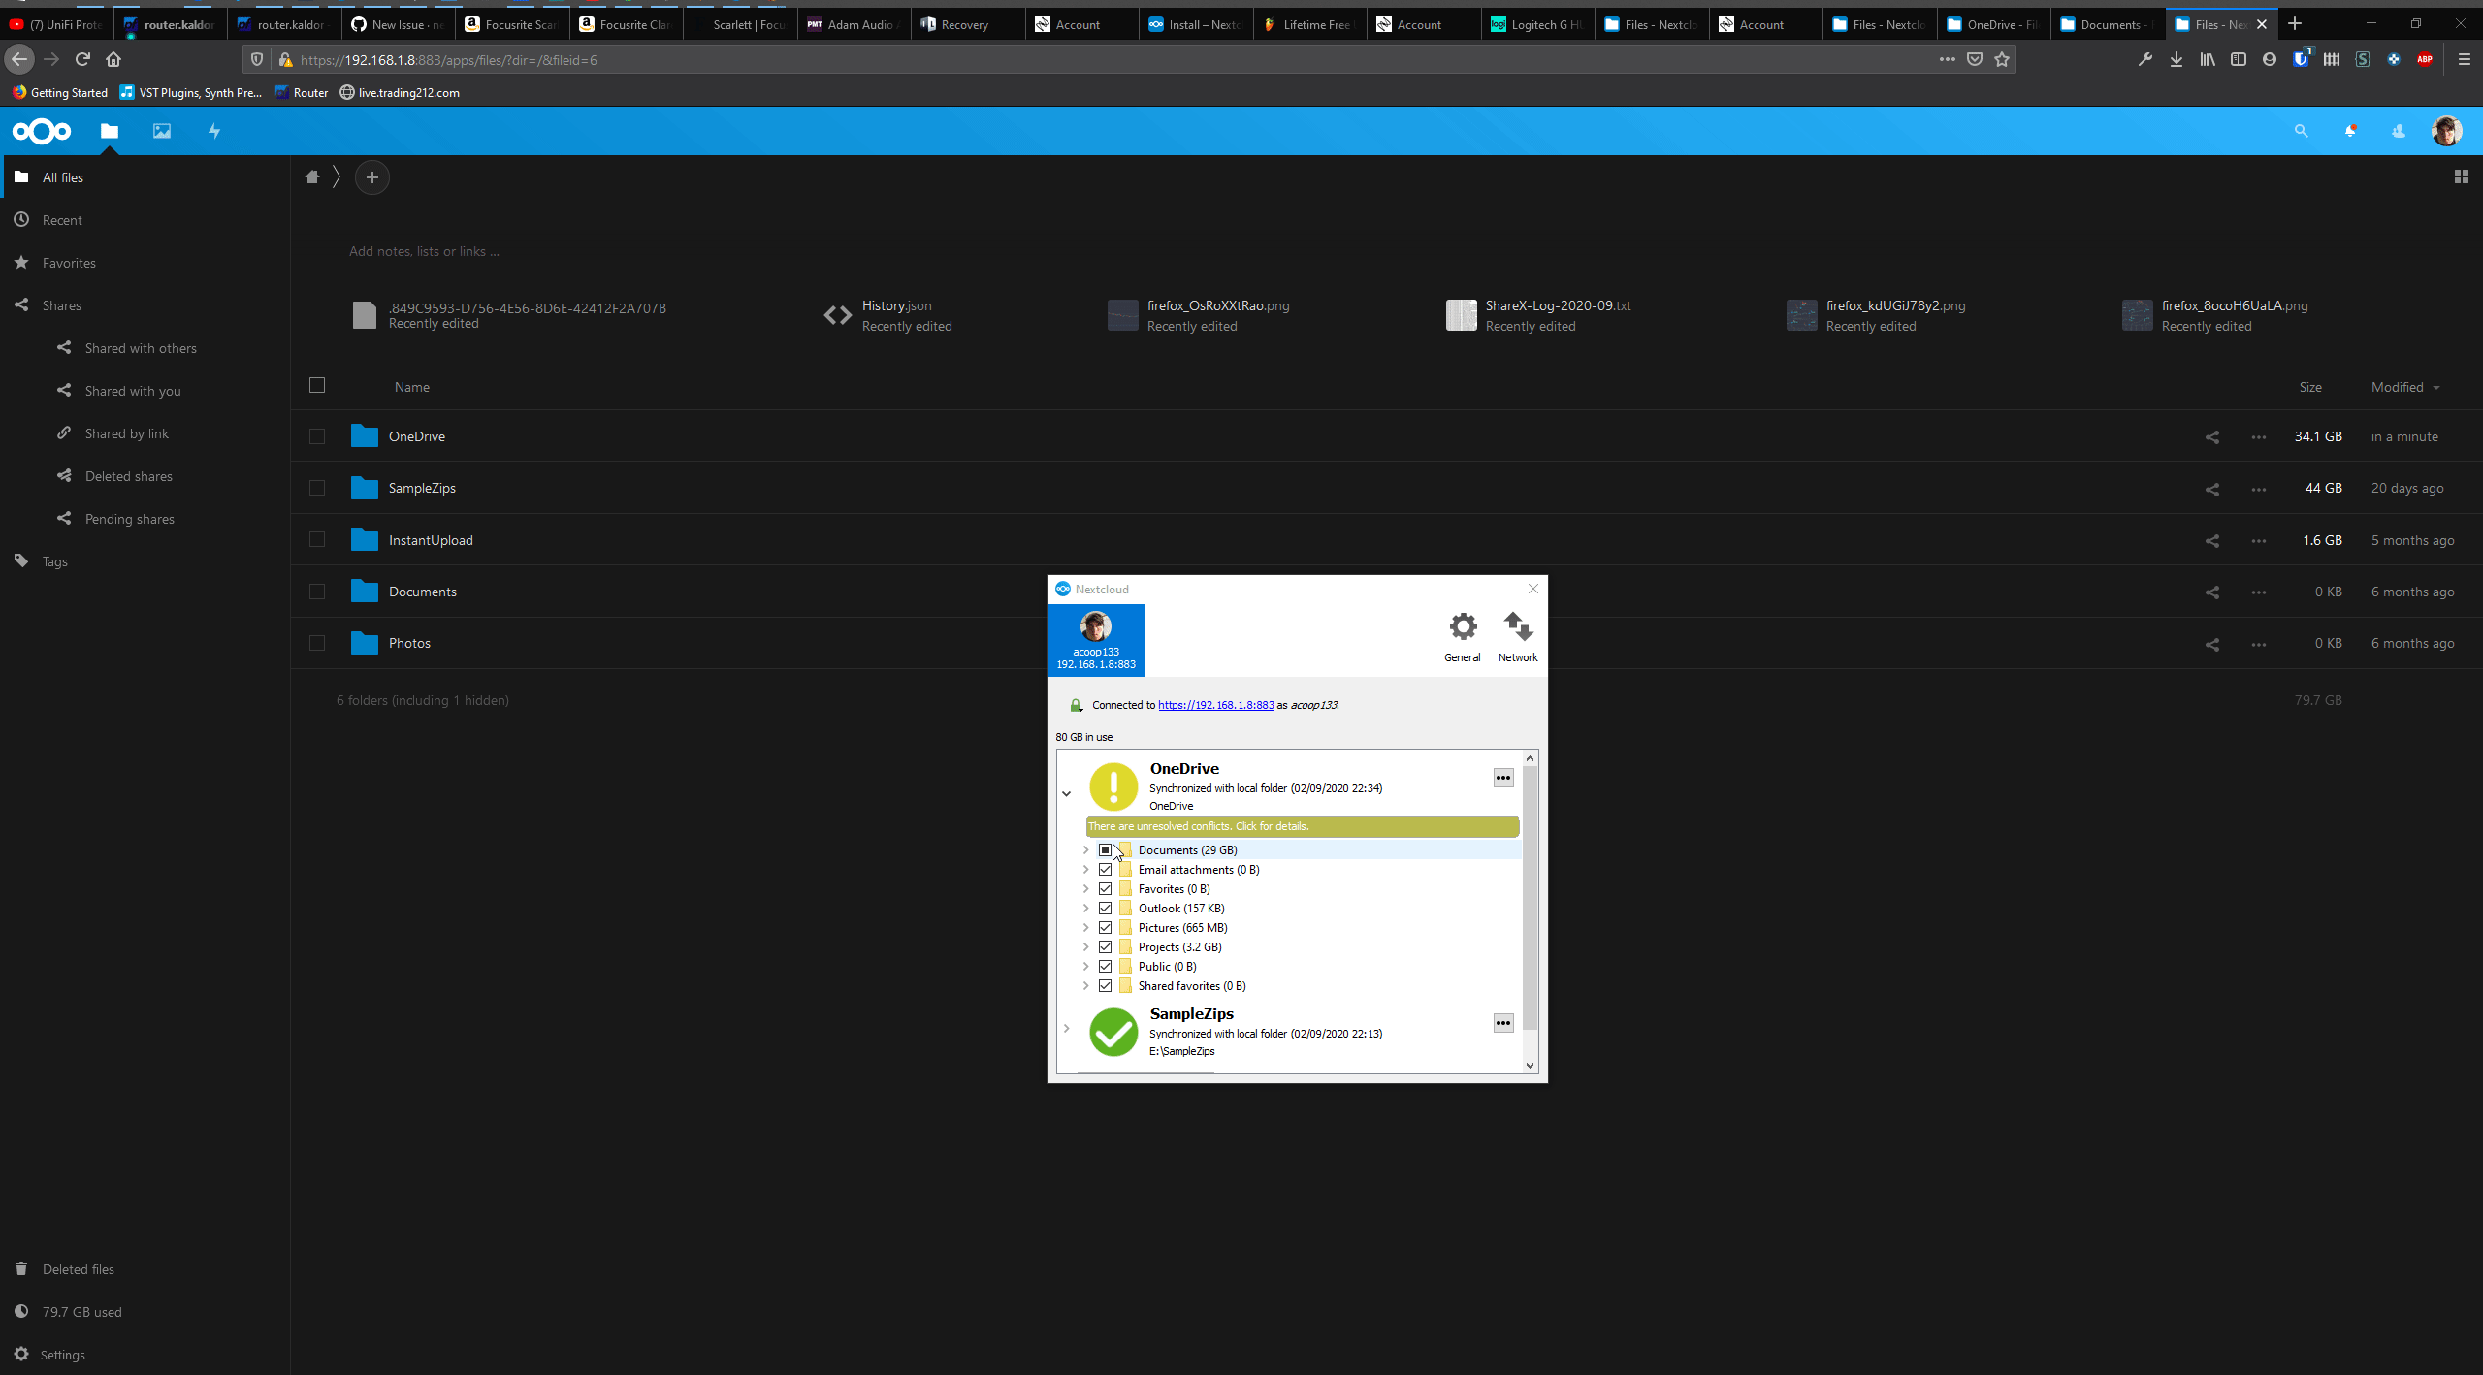This screenshot has width=2483, height=1375.
Task: Open the Activity lightning bolt icon
Action: click(x=214, y=131)
